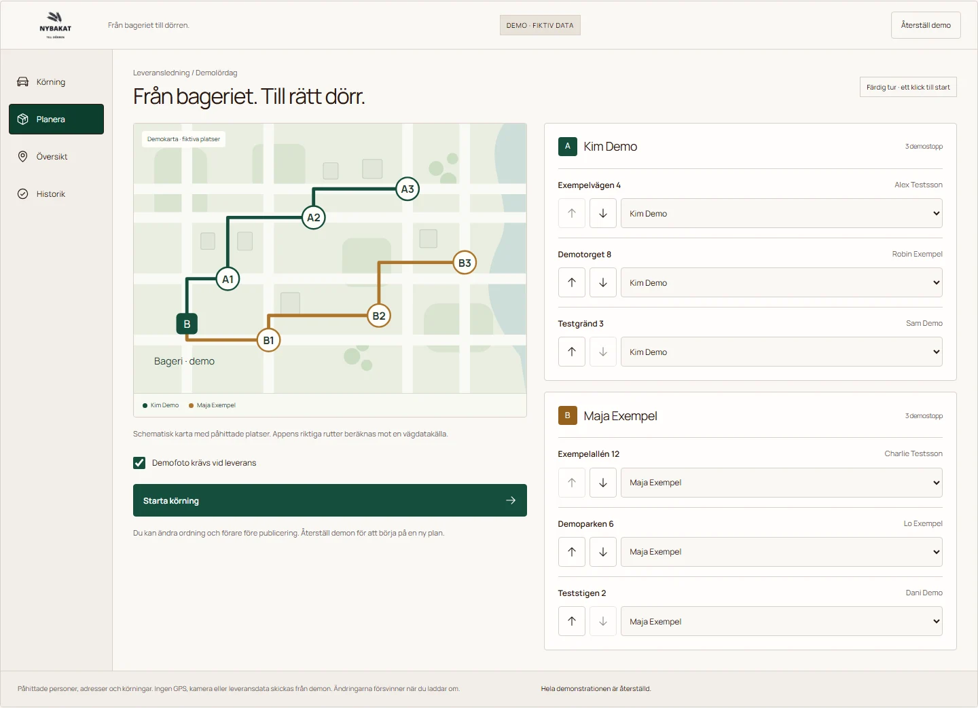Select map marker B3
This screenshot has width=978, height=708.
[465, 263]
